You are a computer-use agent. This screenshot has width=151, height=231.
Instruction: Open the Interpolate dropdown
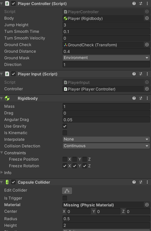point(106,139)
